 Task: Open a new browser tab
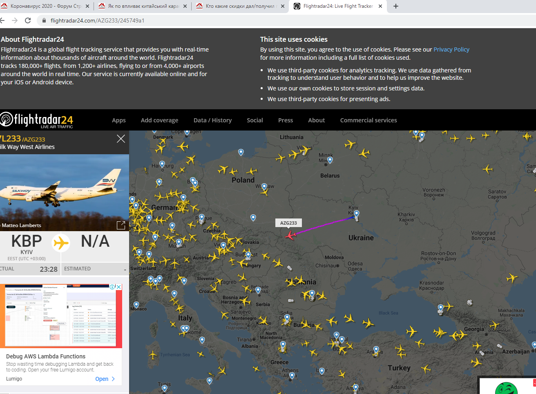coord(395,6)
